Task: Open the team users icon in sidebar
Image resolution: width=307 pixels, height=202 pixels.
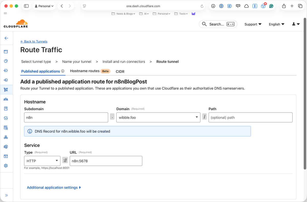Action: 6,99
